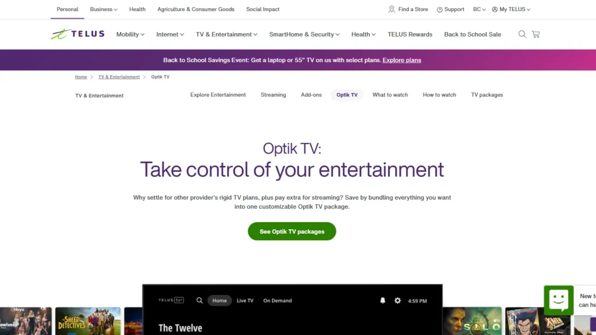Switch to the Streaming tab
The width and height of the screenshot is (596, 335).
[x=274, y=95]
